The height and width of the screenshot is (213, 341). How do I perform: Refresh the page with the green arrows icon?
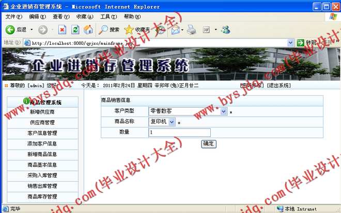tap(75, 30)
